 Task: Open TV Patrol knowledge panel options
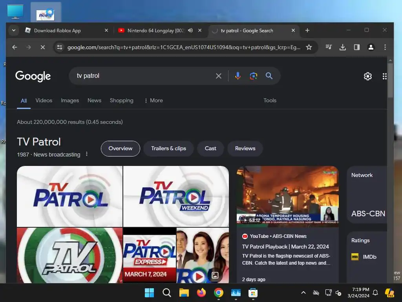(87, 154)
